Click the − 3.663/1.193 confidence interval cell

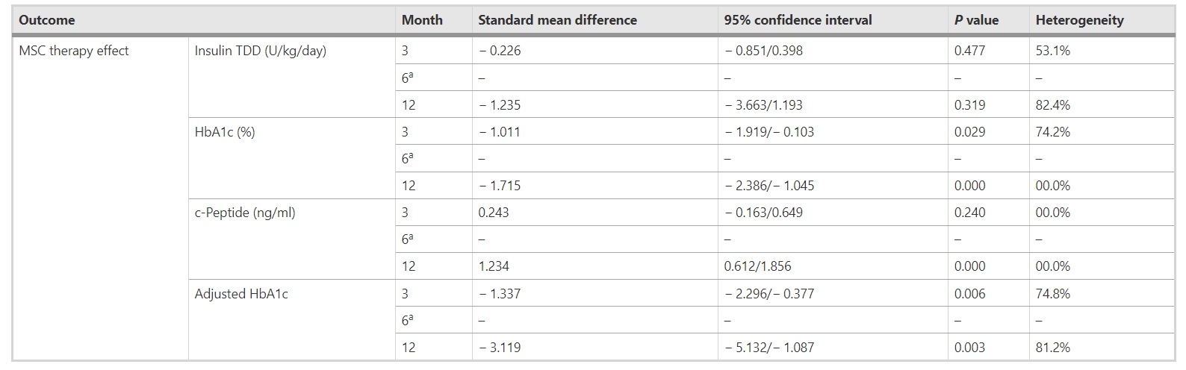tap(763, 105)
